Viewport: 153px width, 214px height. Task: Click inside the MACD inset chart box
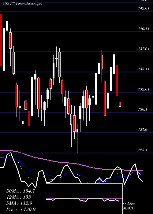[x=84, y=199]
